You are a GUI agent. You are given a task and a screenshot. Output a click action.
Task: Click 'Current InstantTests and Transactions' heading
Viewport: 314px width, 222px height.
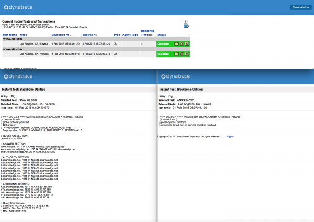29,21
